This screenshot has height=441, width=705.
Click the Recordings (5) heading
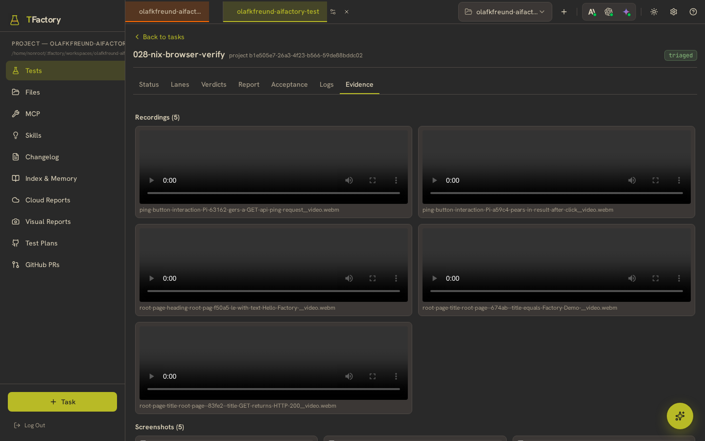(158, 117)
